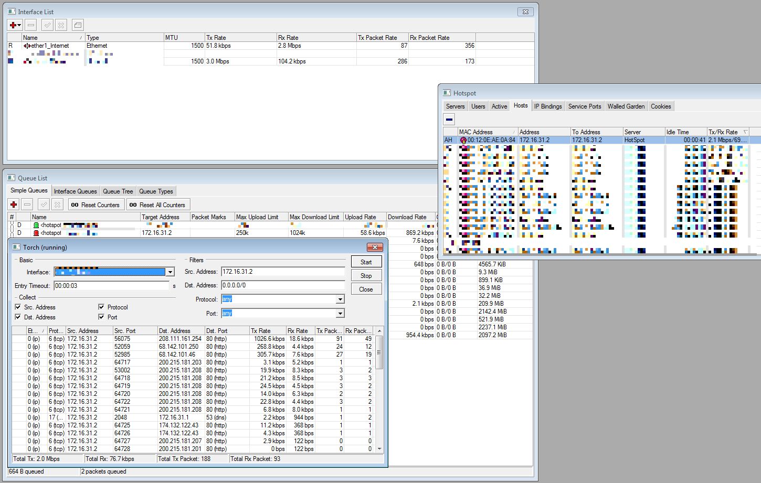
Task: Click the remove minus icon in Hotspot window
Action: 449,120
